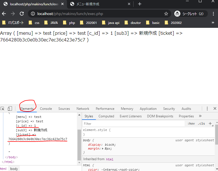Select the Computed sidebar tab
The image size is (218, 171).
tap(106, 116)
